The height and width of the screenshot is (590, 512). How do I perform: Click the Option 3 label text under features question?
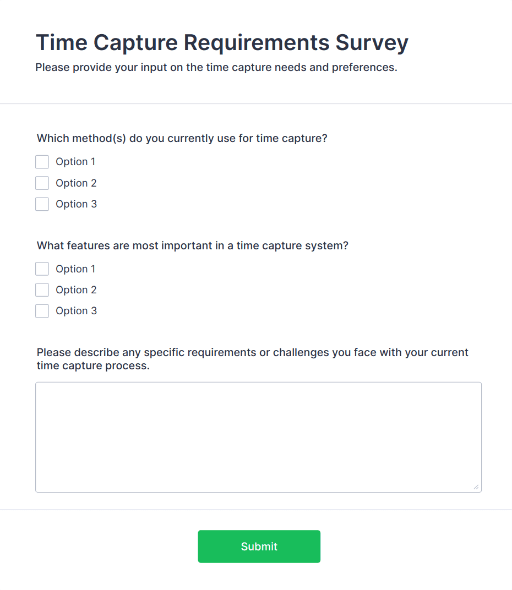click(76, 311)
